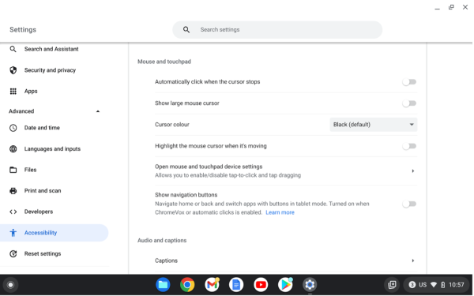This screenshot has height=296, width=474.
Task: Click the Search and Assistant magnifier icon
Action: click(x=13, y=49)
